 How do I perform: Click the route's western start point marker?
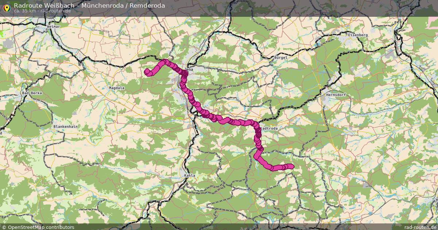coord(147,72)
